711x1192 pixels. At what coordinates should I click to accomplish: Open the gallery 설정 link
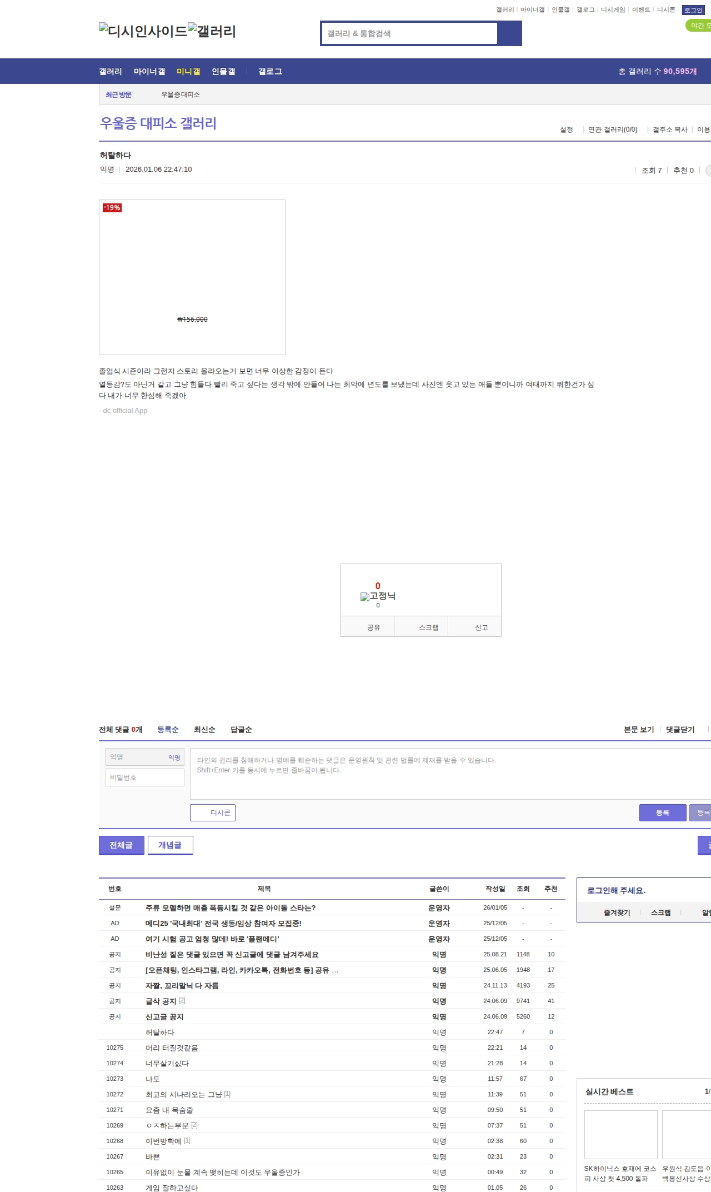click(x=566, y=129)
